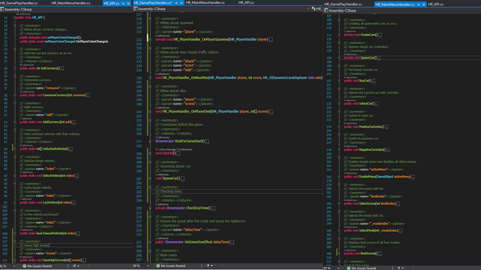Collapse the HR_API class outlining node
Viewport: 481px width, 270px height.
(x=14, y=18)
